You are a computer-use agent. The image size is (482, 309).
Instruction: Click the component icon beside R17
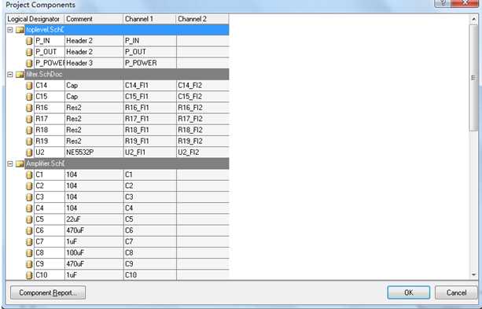click(x=29, y=119)
